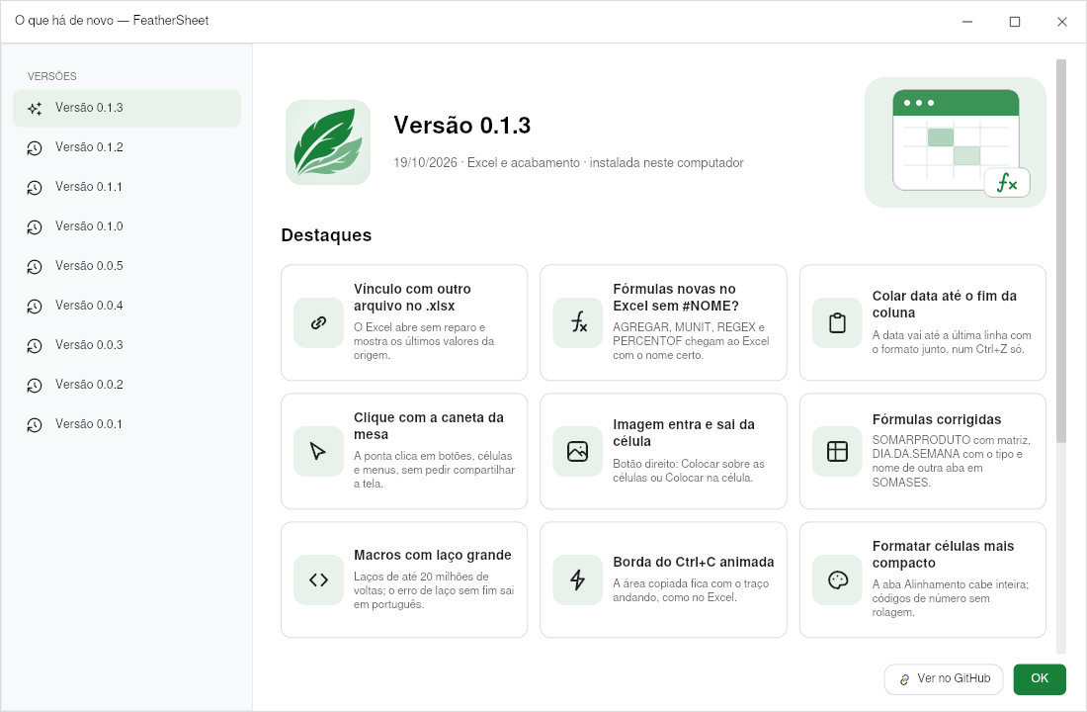This screenshot has width=1087, height=712.
Task: Click the Laços de até 20 milhões description
Action: coord(434,589)
